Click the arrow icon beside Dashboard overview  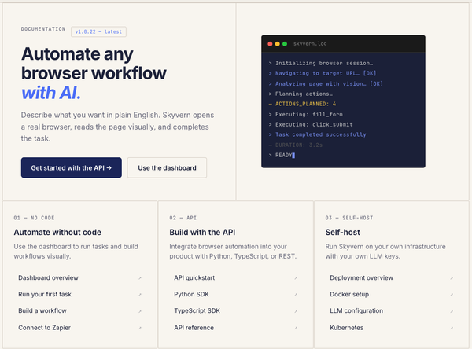tap(140, 278)
